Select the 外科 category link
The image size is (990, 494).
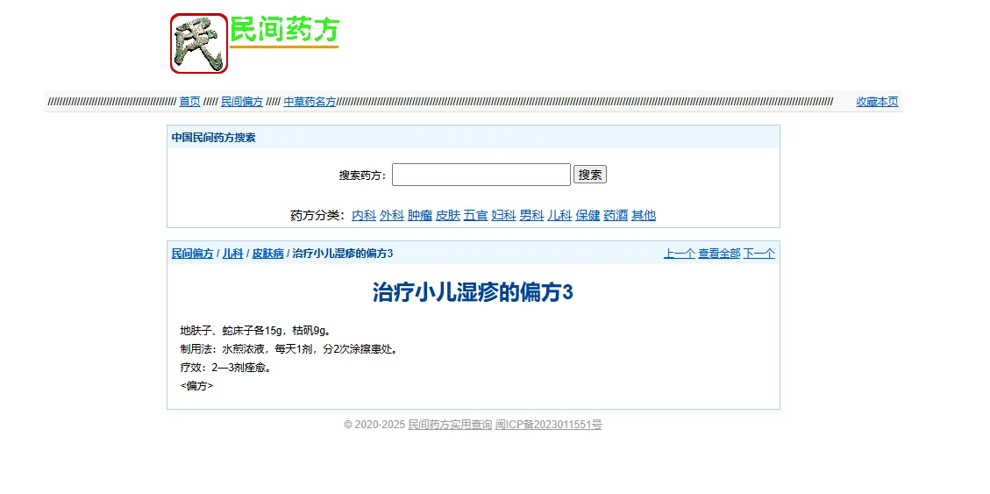click(392, 215)
